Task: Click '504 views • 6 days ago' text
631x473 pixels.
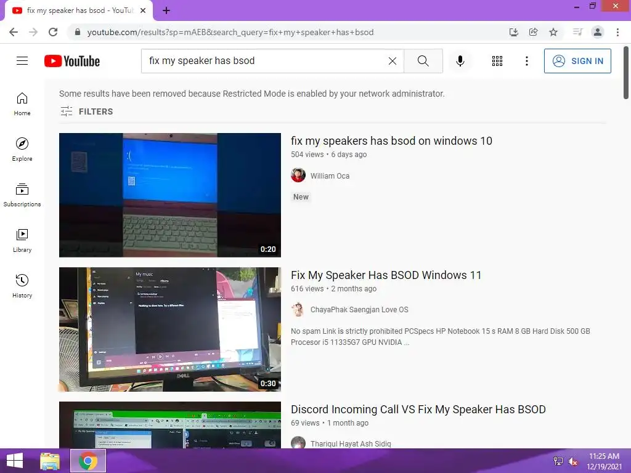Action: pos(329,155)
